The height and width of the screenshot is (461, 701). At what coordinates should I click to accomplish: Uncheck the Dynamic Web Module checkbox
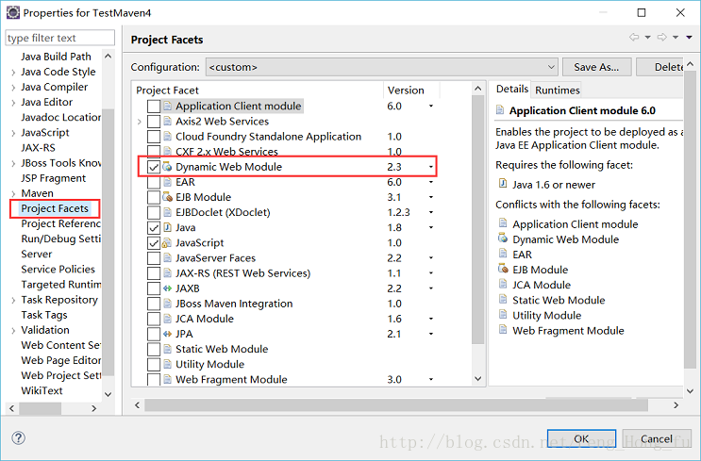tap(154, 167)
